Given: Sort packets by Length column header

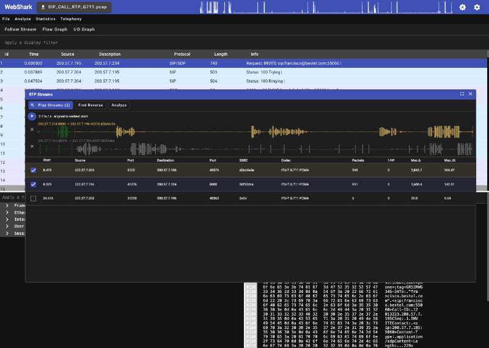Looking at the screenshot, I should pyautogui.click(x=221, y=54).
